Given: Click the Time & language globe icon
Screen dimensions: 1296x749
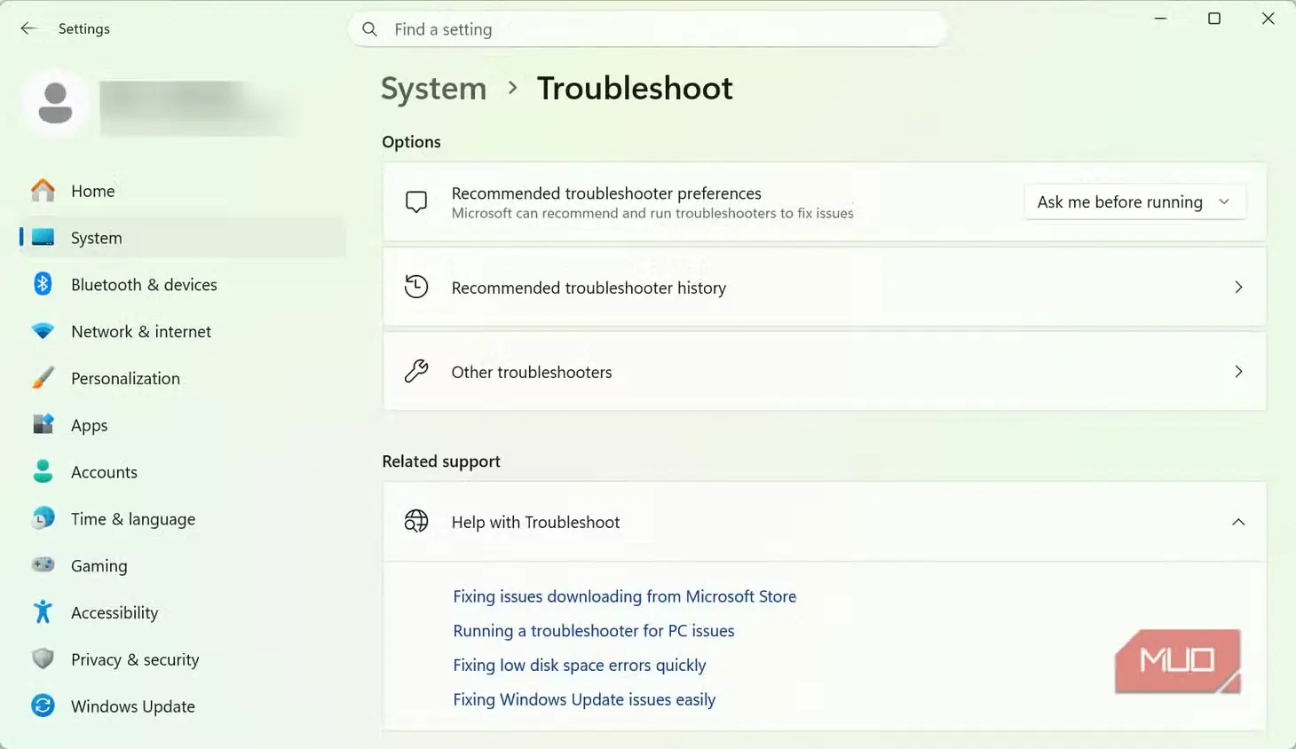Looking at the screenshot, I should pyautogui.click(x=43, y=518).
